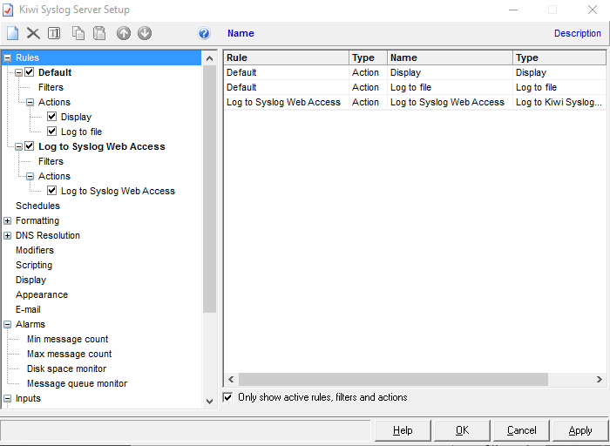
Task: Click the vertical scrollbar thumb in the tree
Action: (x=209, y=189)
